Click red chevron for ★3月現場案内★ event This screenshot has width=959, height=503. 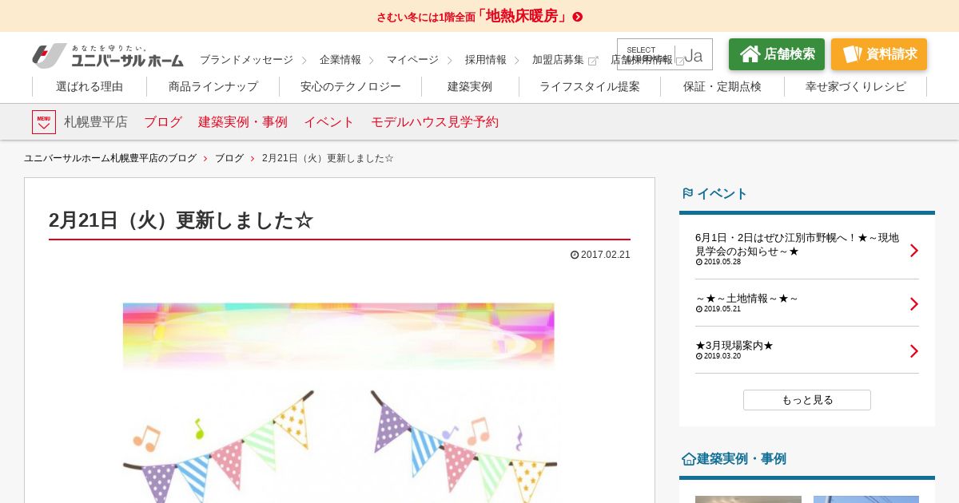(x=913, y=351)
